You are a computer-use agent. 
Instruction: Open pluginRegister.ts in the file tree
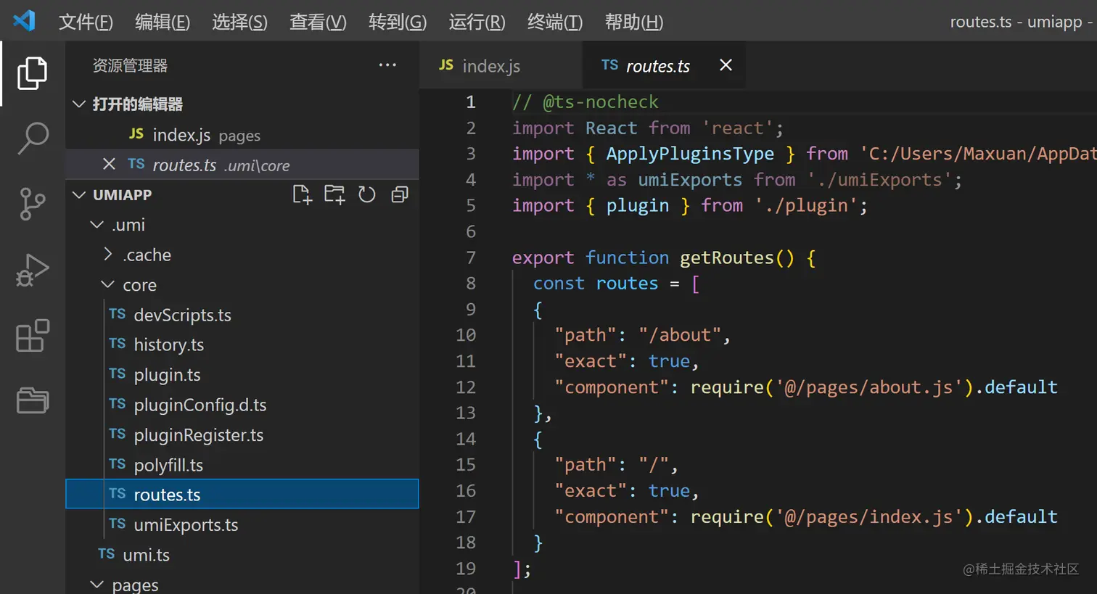click(x=242, y=435)
